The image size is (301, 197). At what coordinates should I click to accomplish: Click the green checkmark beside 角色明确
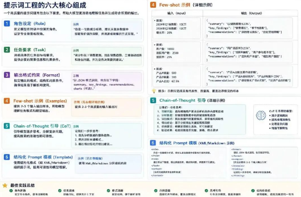click(11, 191)
